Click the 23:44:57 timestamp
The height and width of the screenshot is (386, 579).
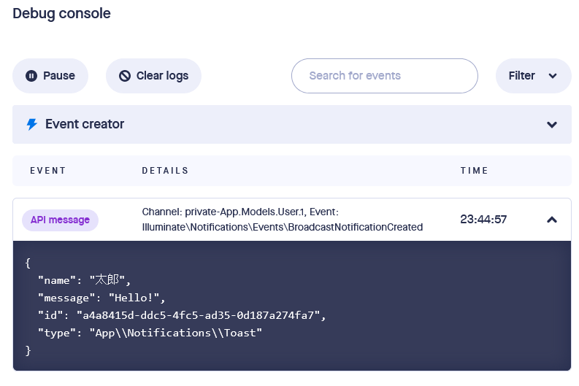click(483, 220)
